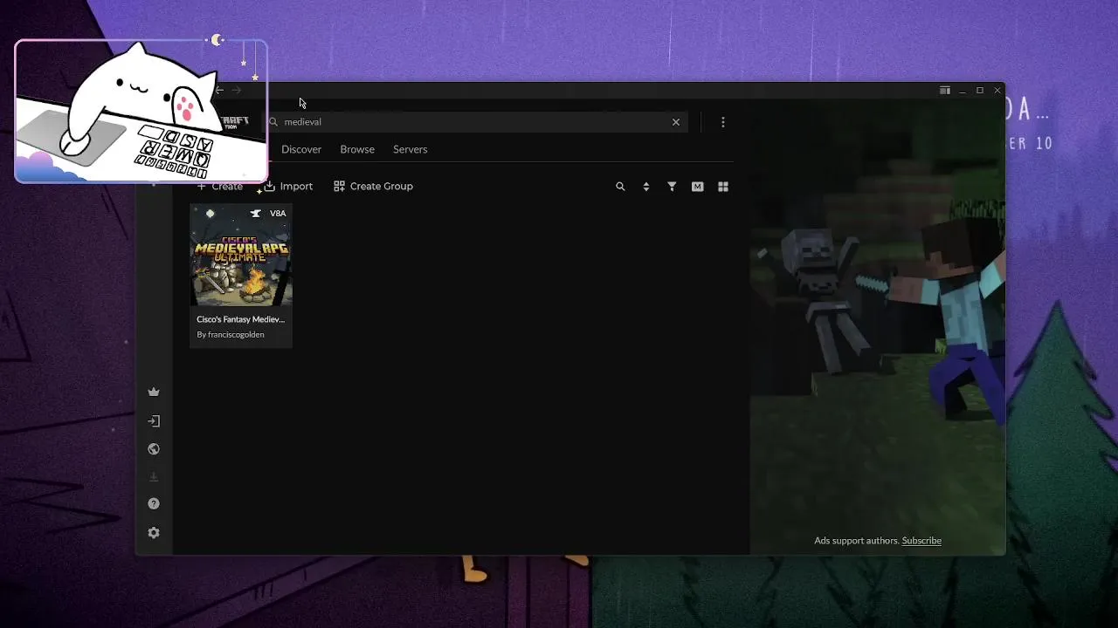Click Create Group button
The image size is (1118, 628).
tap(373, 187)
